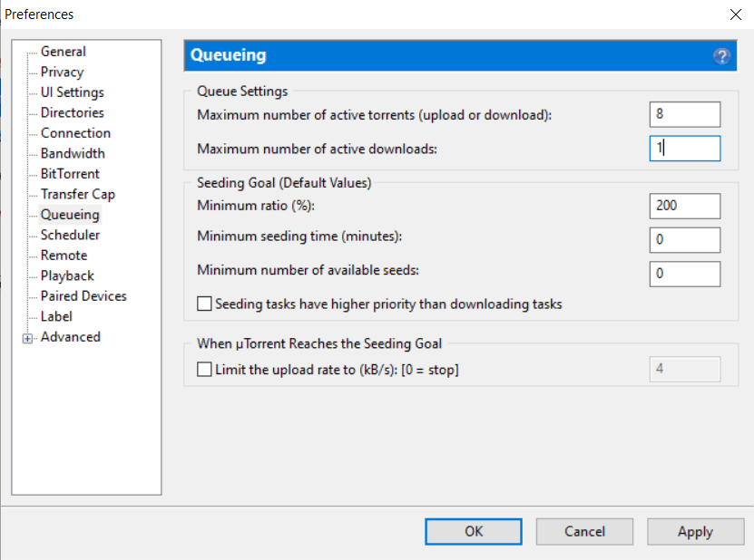Click the 'Queue Settings' group label
This screenshot has width=754, height=560.
pyautogui.click(x=242, y=92)
